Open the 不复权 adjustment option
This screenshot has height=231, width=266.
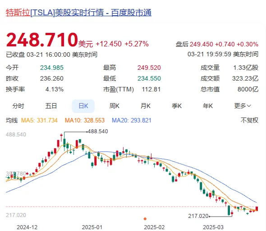click(249, 120)
